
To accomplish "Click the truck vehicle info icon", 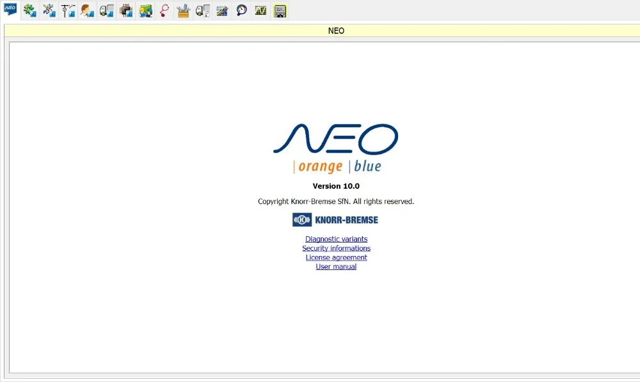I will coord(107,10).
